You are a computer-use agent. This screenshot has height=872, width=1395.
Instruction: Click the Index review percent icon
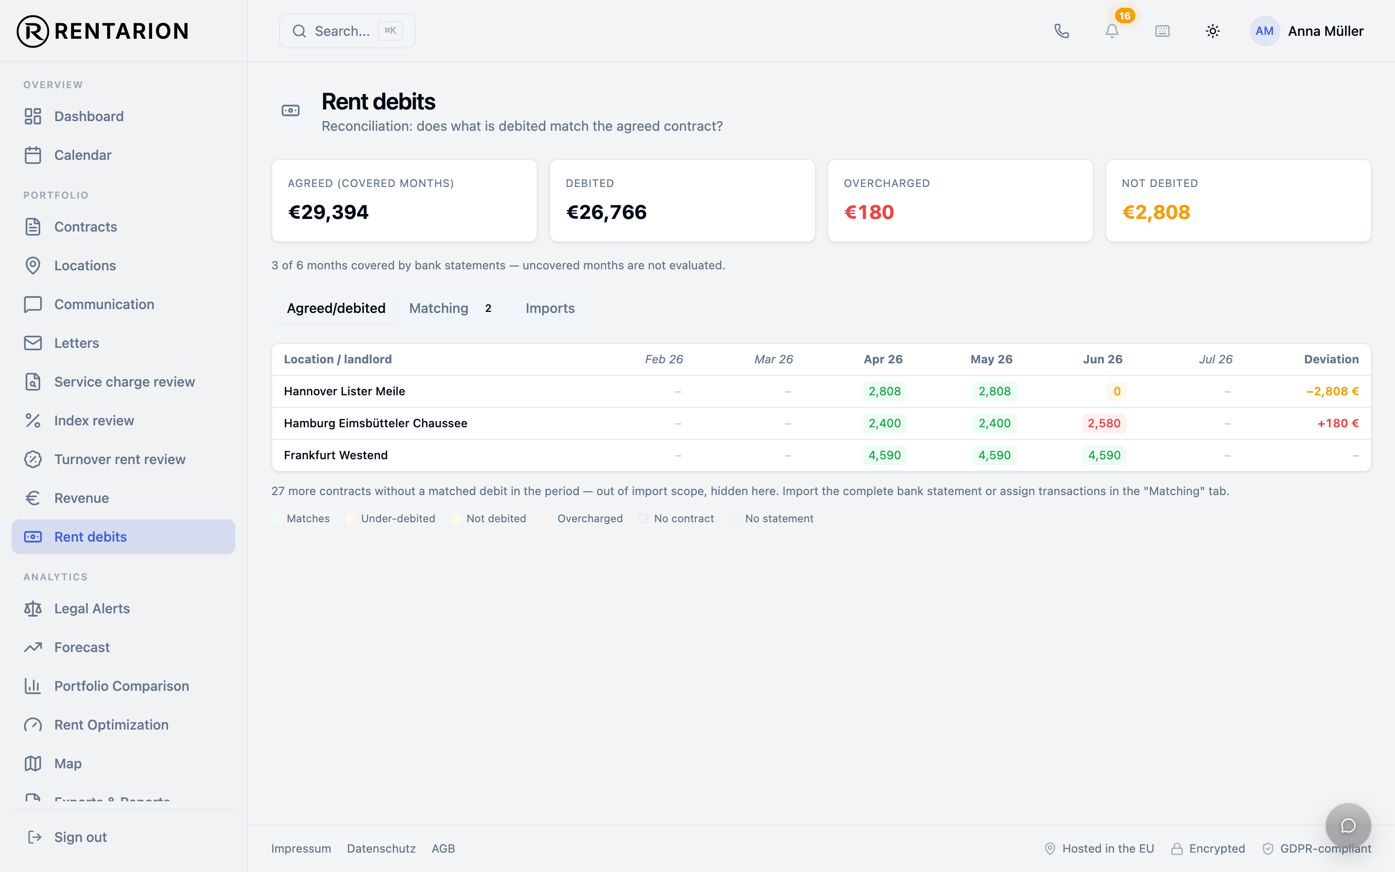coord(33,420)
